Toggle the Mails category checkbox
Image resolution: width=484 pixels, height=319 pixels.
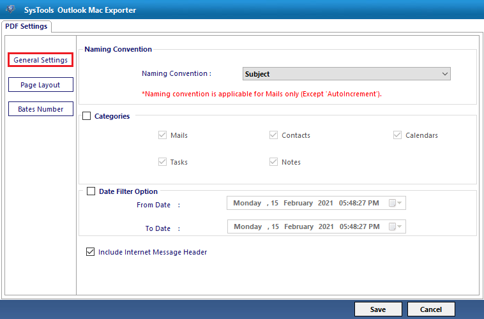[162, 135]
